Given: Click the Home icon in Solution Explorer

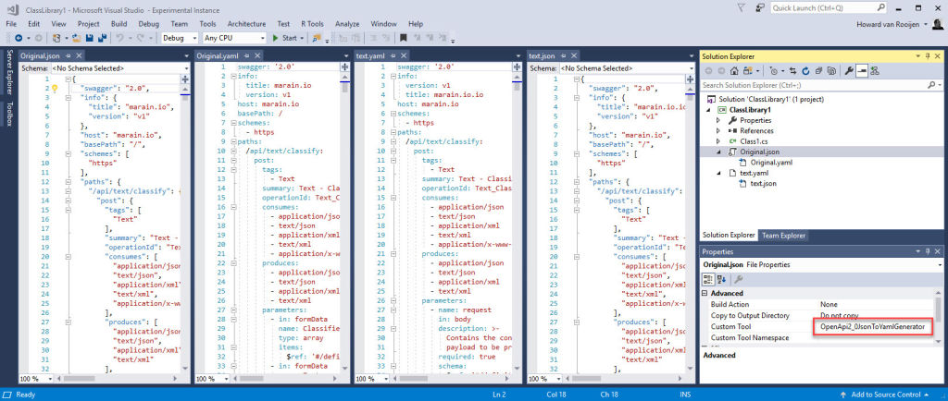Looking at the screenshot, I should [x=734, y=71].
